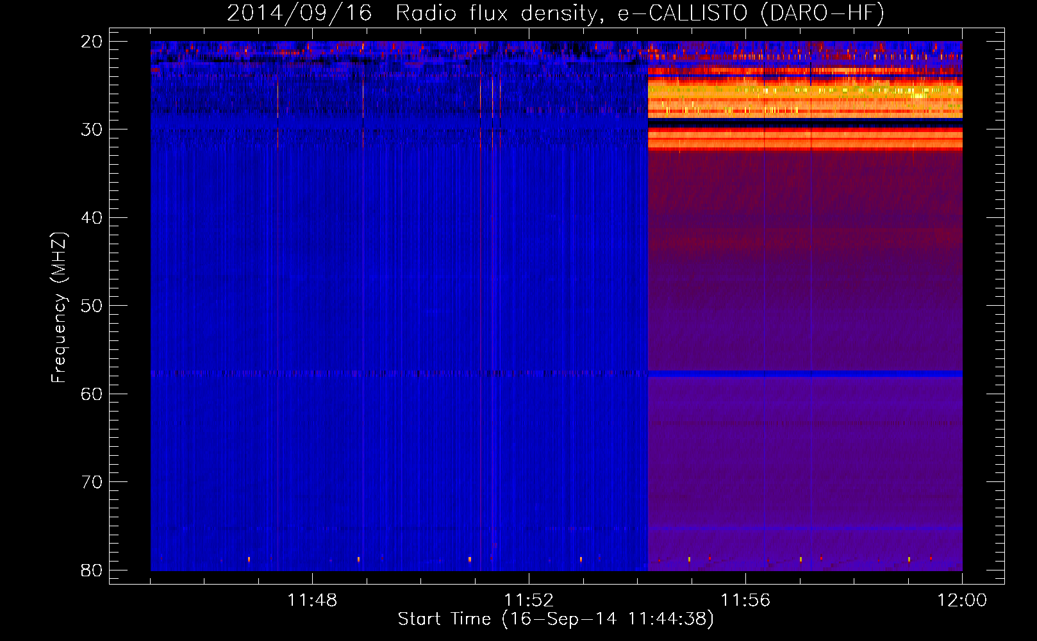The image size is (1037, 641).
Task: Click the blue horizontal band near 58 MHz after 11:54
Action: point(805,374)
